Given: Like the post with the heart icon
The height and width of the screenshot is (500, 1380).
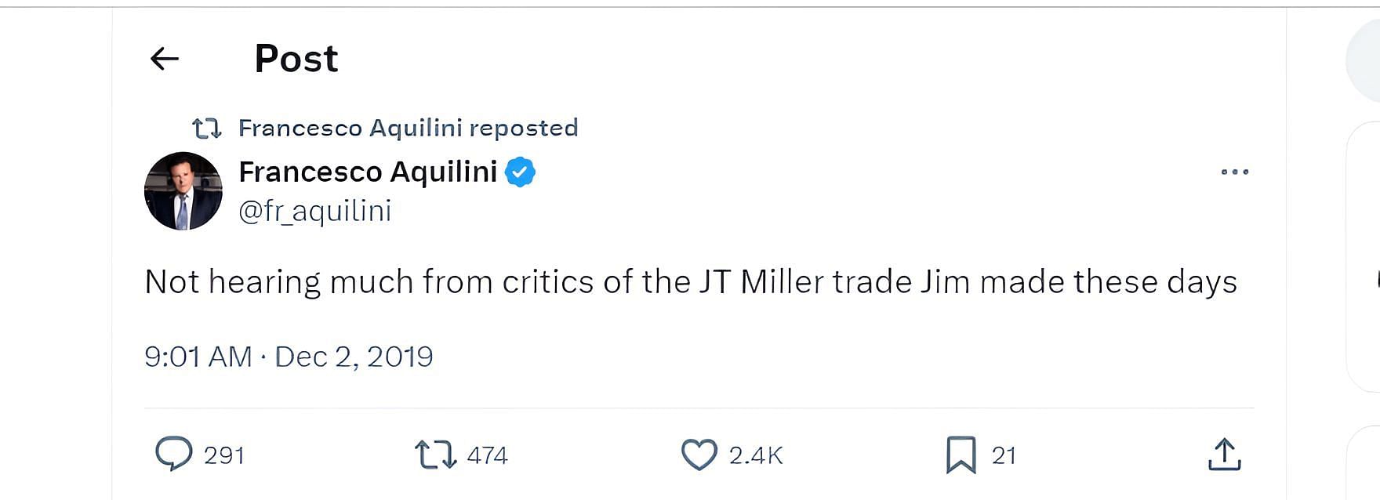Looking at the screenshot, I should [x=699, y=455].
